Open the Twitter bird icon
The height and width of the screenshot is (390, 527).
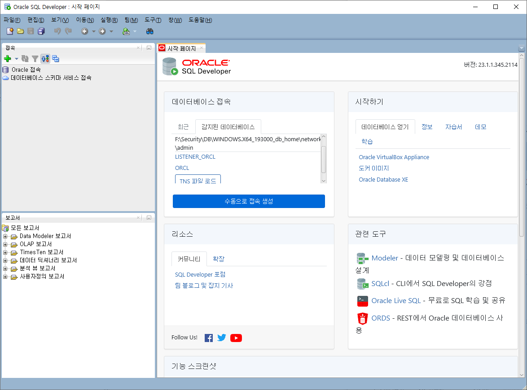point(221,338)
